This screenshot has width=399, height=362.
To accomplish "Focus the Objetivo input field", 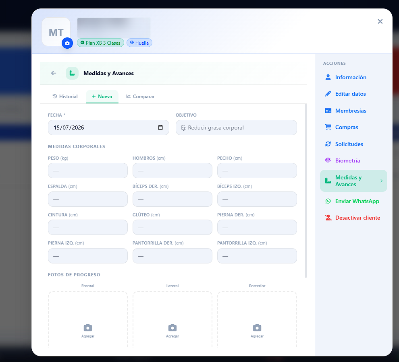I will (x=236, y=128).
